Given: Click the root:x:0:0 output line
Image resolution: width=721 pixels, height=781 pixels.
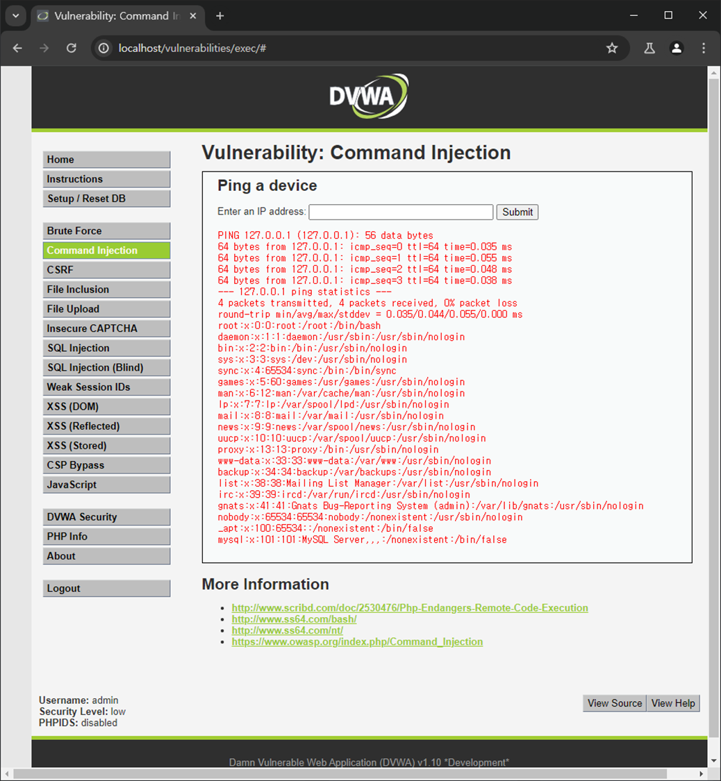Looking at the screenshot, I should coord(299,326).
